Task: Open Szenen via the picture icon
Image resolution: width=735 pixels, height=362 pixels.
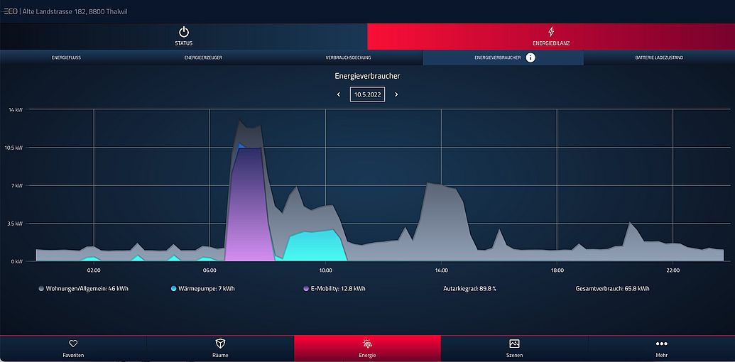Action: click(514, 344)
